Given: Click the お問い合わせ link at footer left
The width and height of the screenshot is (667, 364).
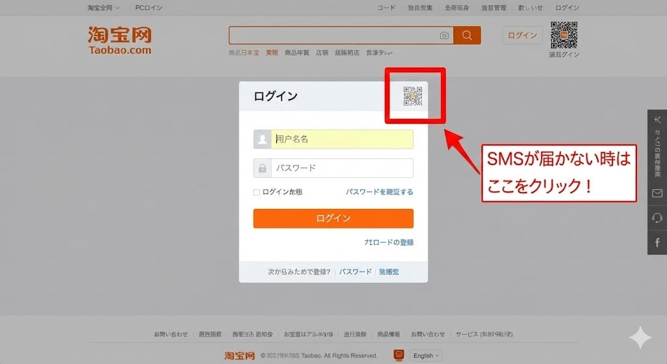Looking at the screenshot, I should click(x=171, y=334).
